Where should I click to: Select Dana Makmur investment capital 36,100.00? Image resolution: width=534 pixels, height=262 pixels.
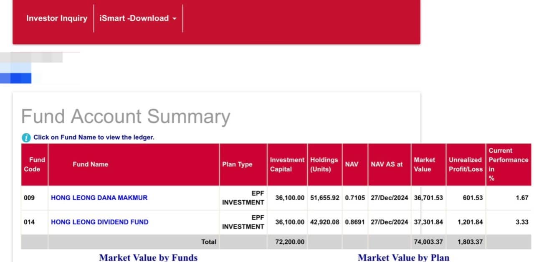(290, 198)
